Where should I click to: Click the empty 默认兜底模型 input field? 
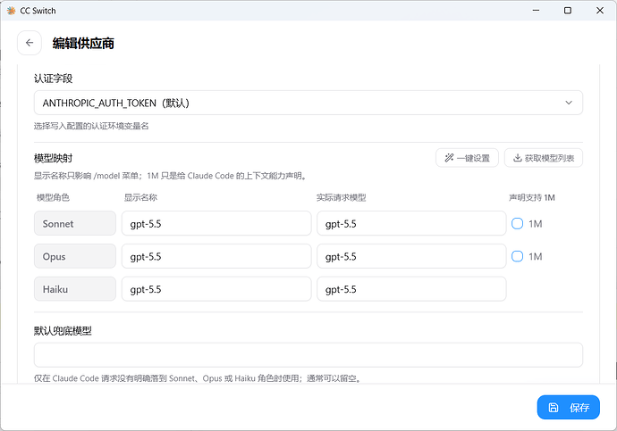(308, 355)
